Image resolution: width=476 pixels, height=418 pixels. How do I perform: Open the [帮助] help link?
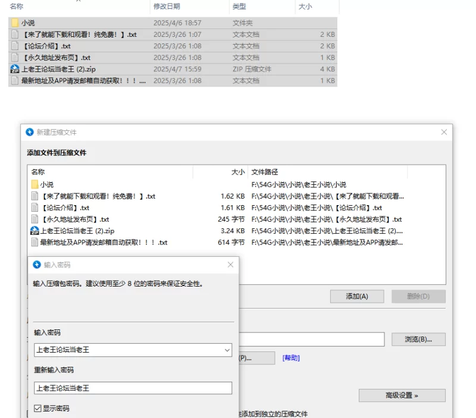coord(291,358)
